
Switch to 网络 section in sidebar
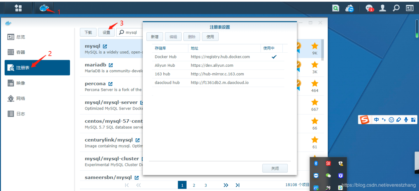pyautogui.click(x=37, y=98)
